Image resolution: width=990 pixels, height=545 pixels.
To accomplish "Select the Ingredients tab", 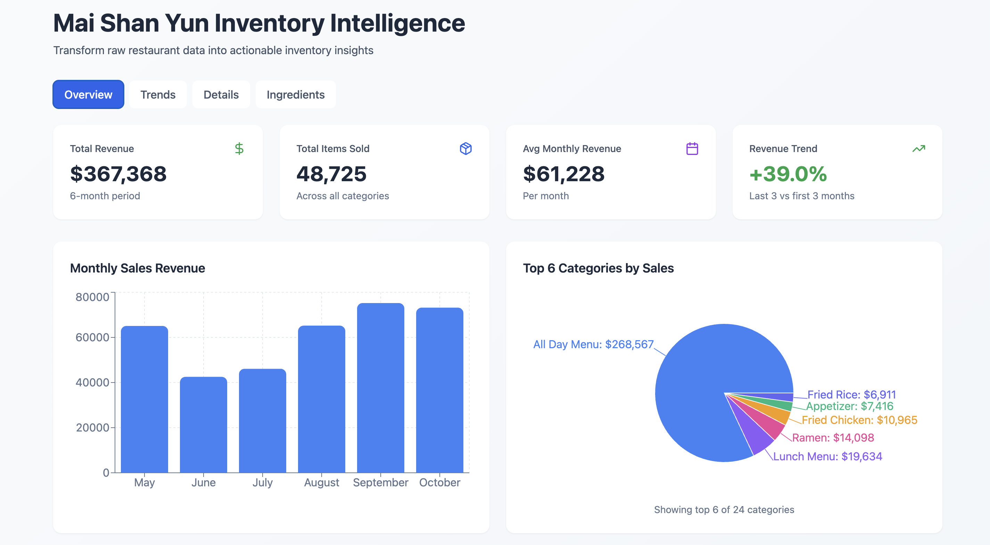I will pos(295,94).
